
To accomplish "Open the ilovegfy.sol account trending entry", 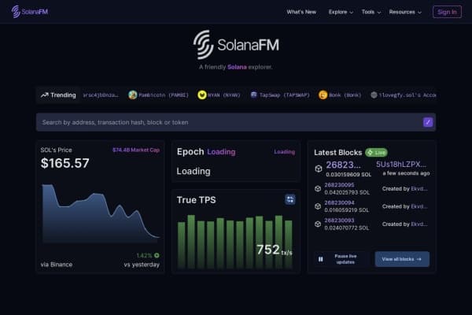I will point(403,95).
